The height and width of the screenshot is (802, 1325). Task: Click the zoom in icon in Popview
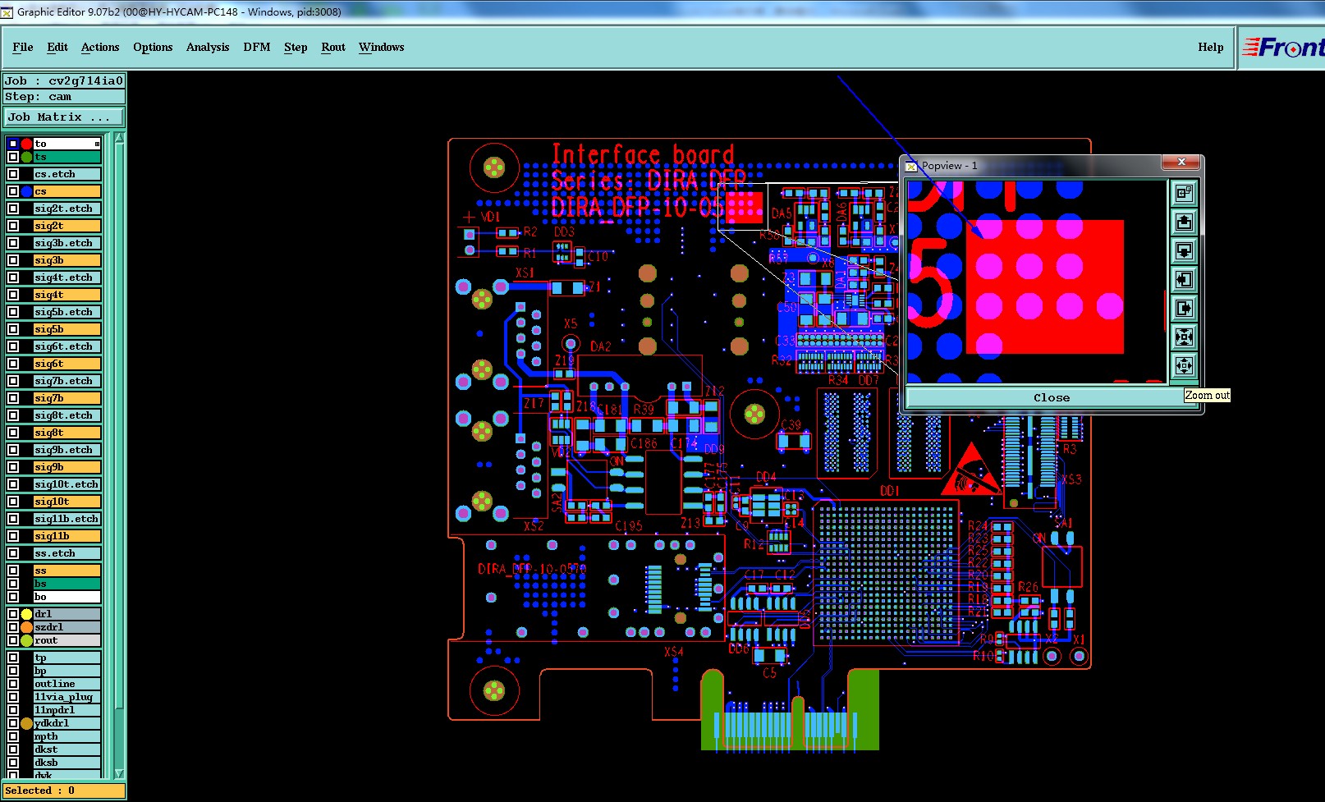pyautogui.click(x=1184, y=337)
